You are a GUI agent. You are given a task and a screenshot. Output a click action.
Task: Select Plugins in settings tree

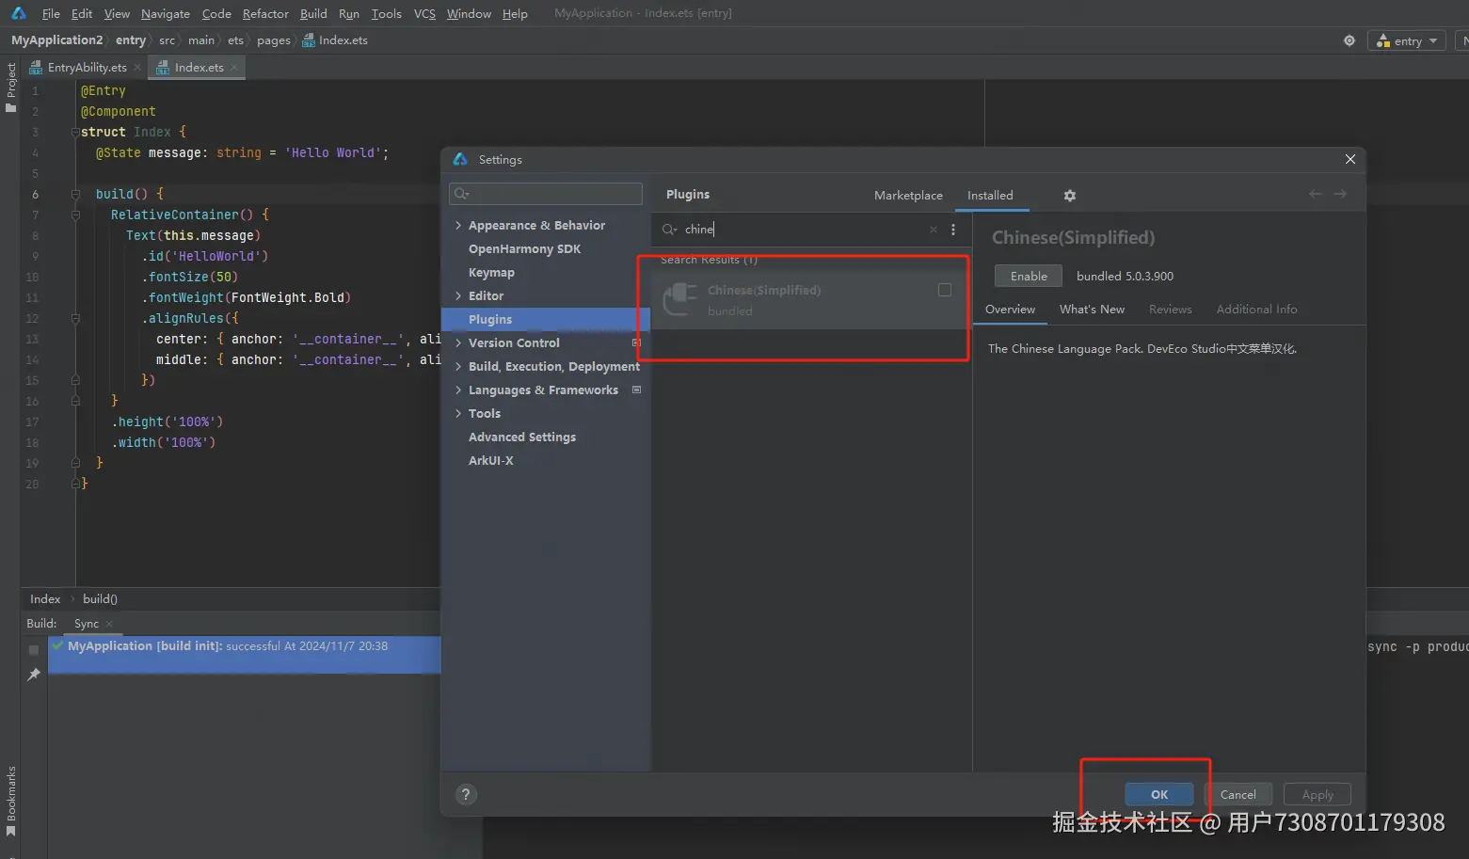pyautogui.click(x=546, y=320)
